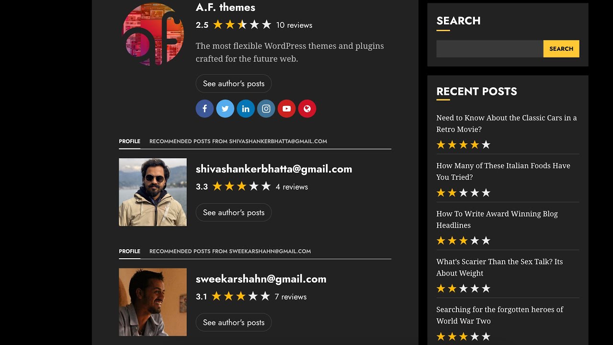Click A.F. themes description text
This screenshot has width=613, height=345.
click(x=290, y=52)
